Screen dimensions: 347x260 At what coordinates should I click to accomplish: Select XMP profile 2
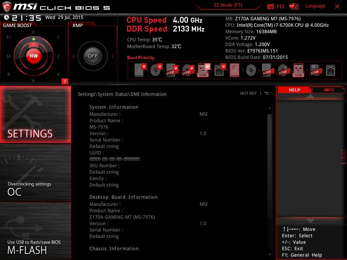pyautogui.click(x=73, y=56)
